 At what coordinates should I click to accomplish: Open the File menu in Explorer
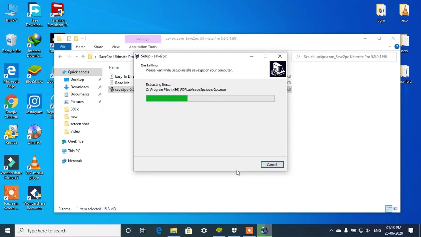coord(63,47)
